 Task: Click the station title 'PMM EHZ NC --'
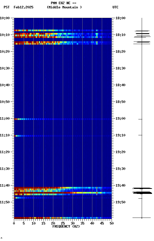[x=64, y=3]
